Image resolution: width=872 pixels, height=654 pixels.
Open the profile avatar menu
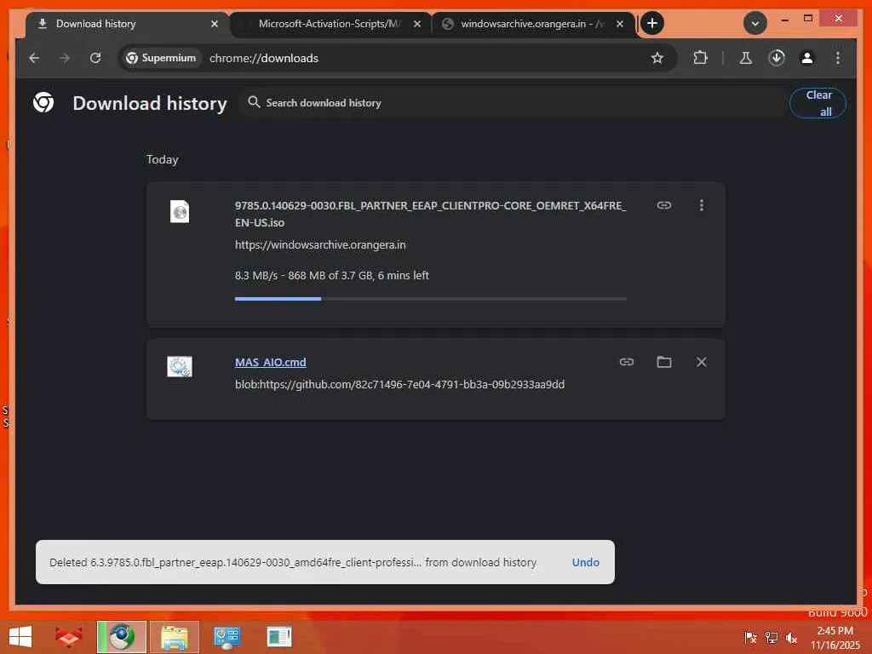(x=807, y=58)
